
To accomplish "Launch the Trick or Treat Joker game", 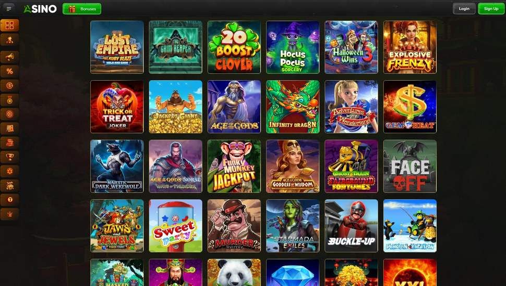I will pyautogui.click(x=117, y=107).
